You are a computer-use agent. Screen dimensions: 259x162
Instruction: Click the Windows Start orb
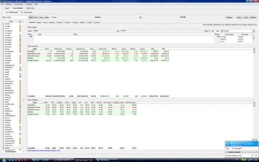click(x=4, y=160)
